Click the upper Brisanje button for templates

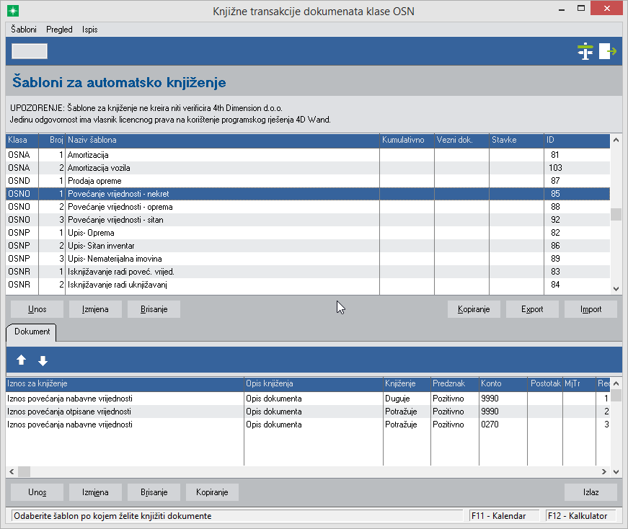pyautogui.click(x=154, y=309)
